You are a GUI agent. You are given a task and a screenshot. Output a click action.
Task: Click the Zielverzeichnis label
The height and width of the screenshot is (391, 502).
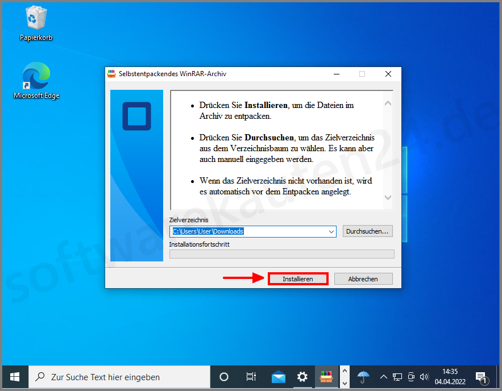[189, 220]
